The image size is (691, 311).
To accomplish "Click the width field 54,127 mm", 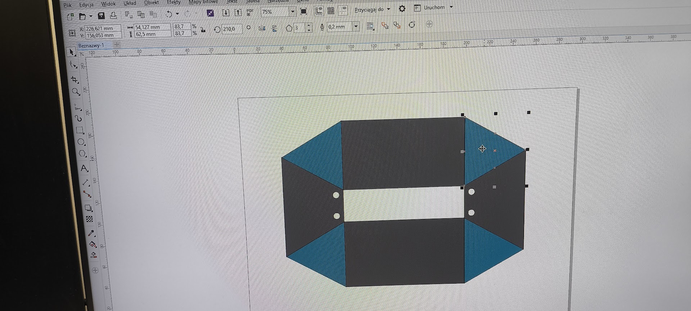I will pyautogui.click(x=152, y=27).
